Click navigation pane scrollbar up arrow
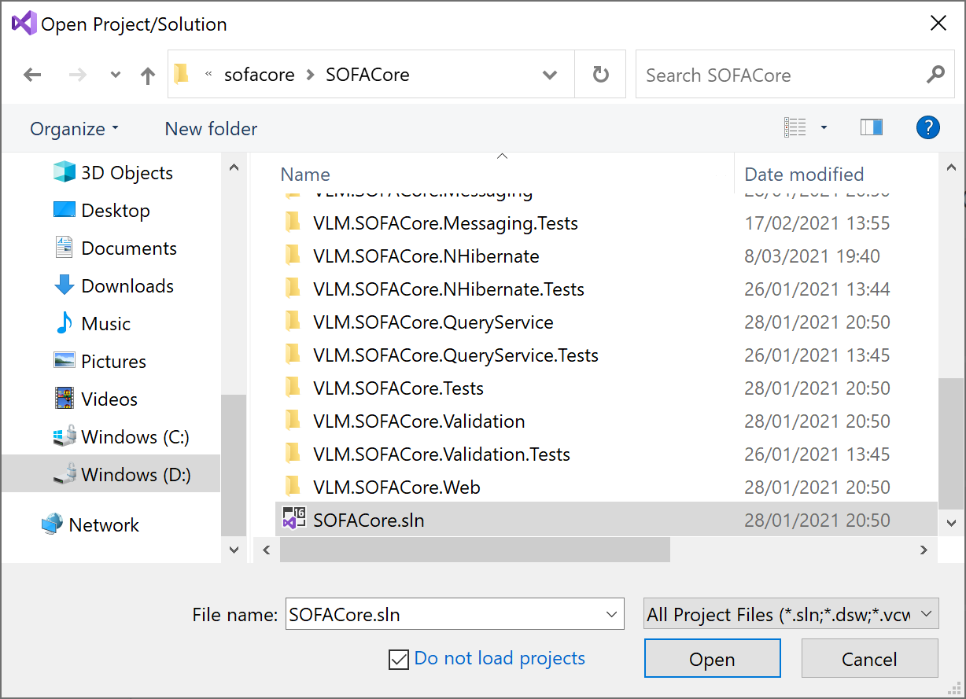This screenshot has height=699, width=966. [x=234, y=167]
